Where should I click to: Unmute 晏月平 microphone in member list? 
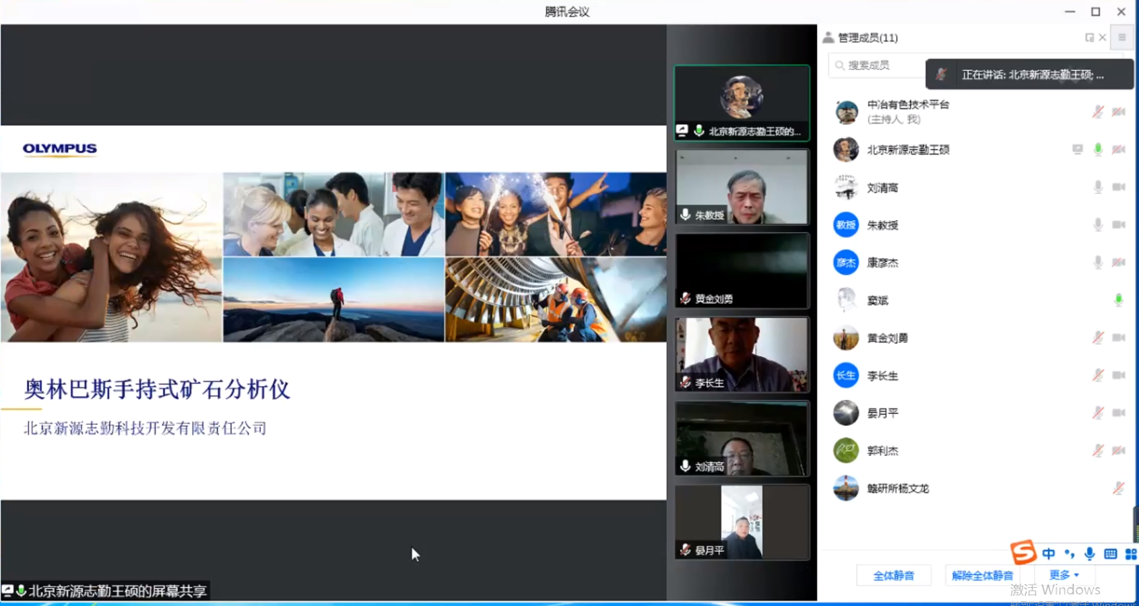click(x=1098, y=413)
